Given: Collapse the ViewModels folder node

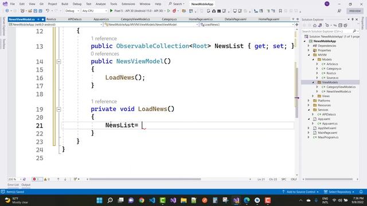Looking at the screenshot, I should tap(313, 82).
